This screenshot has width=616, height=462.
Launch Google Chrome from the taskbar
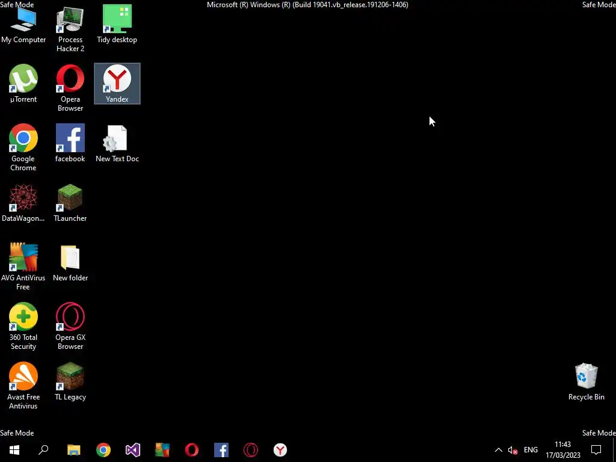(x=103, y=450)
